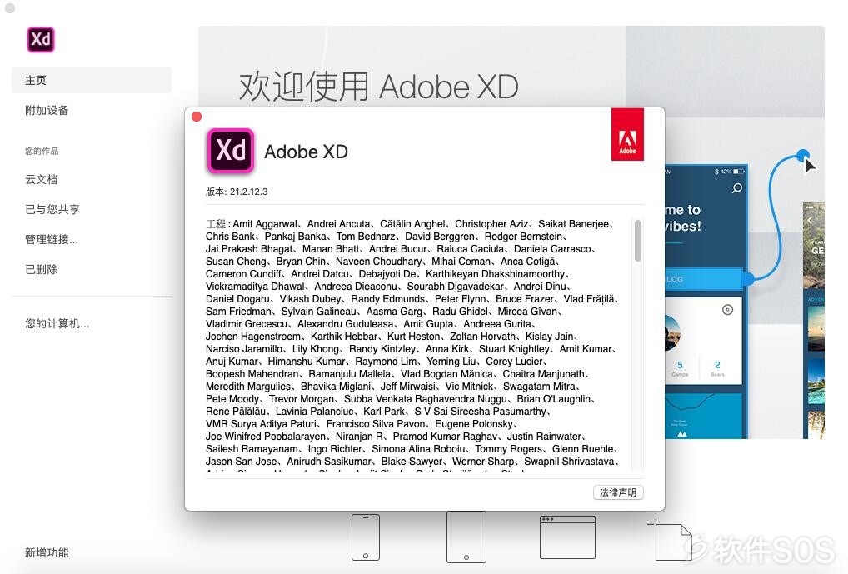Click the name Amit Aggarwal in credits

point(265,224)
